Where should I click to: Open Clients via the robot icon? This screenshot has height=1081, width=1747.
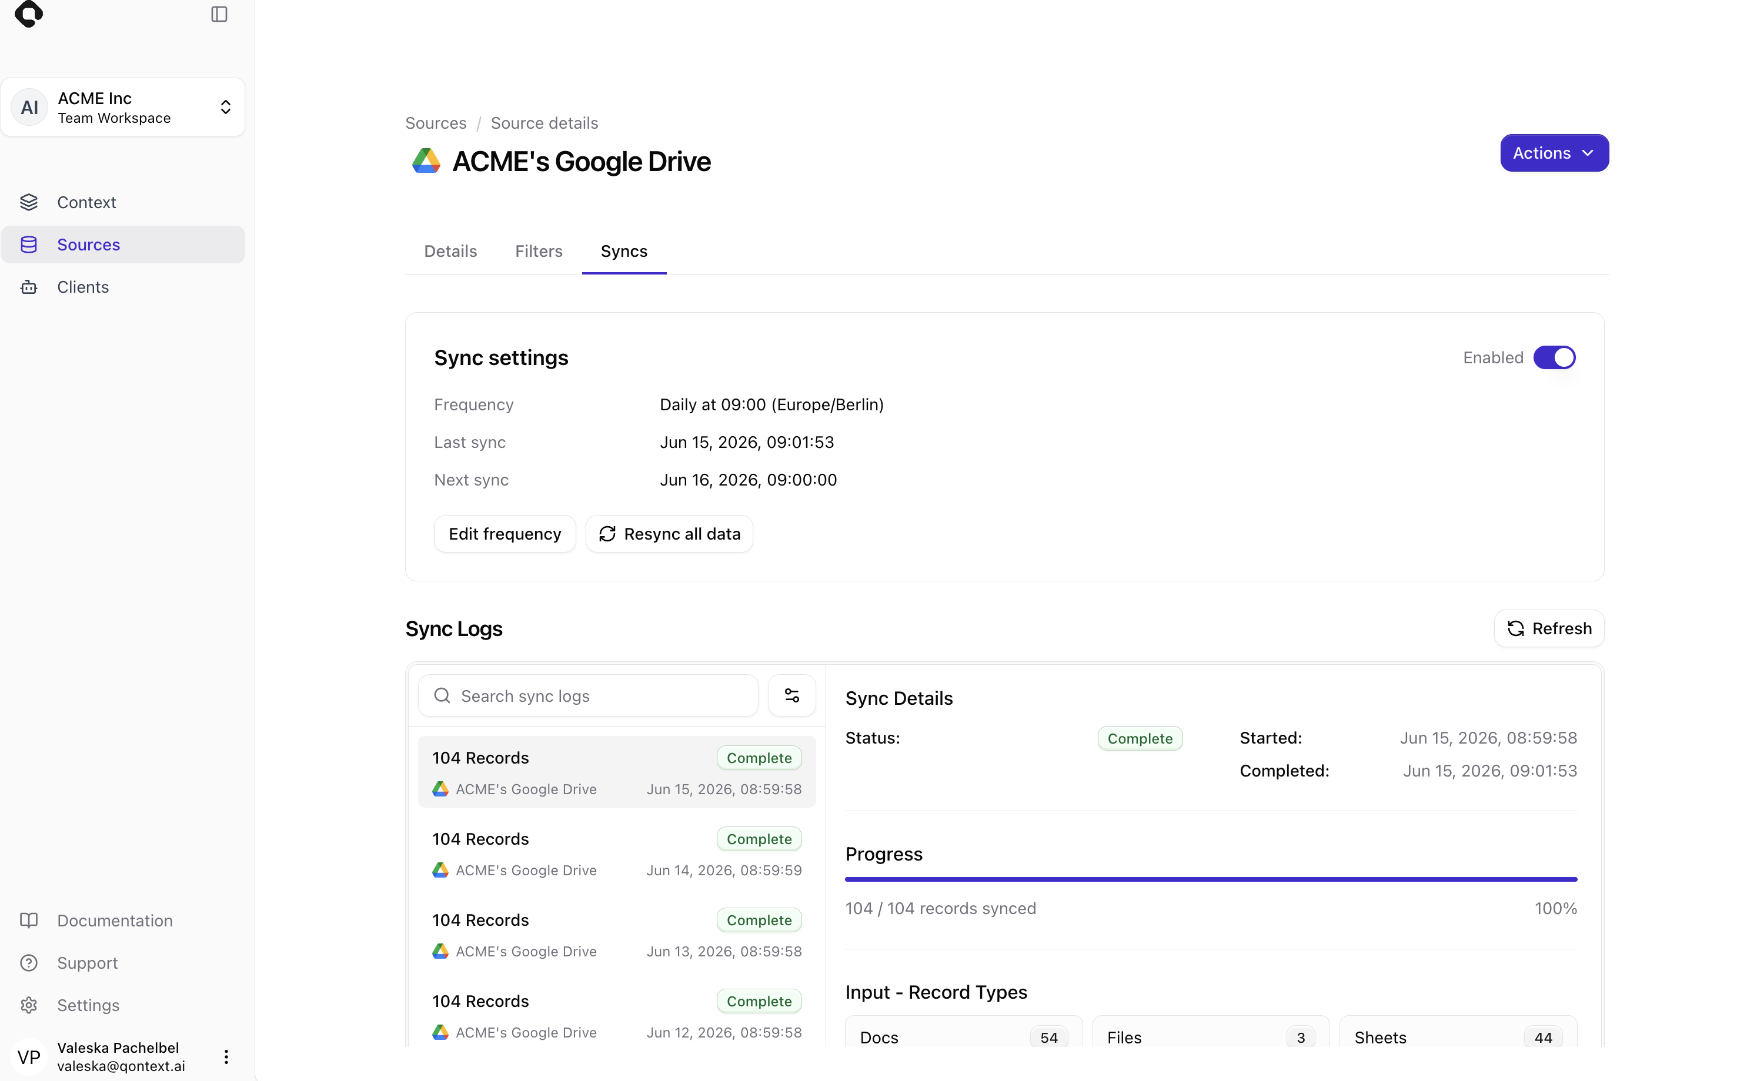[29, 287]
